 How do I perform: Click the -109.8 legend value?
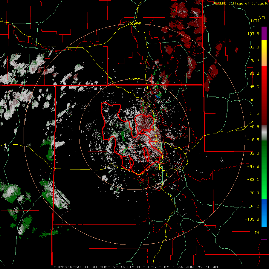pyautogui.click(x=252, y=219)
